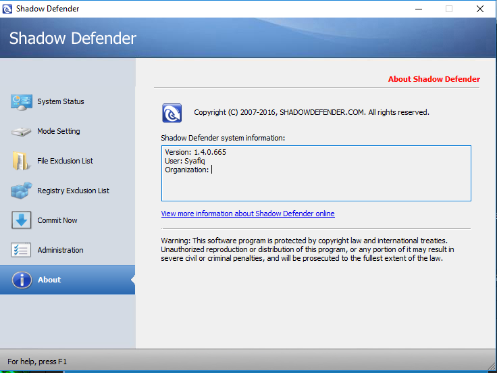Click the Shadow Defender logo beside copyright
Screen dimensions: 497x373
(x=172, y=113)
